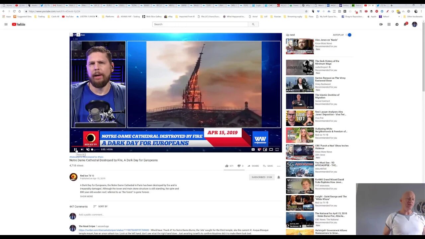The image size is (425, 239).
Task: Open 'Real Lawyer Analyzes Alex Jones' thumbnail
Action: (x=300, y=118)
